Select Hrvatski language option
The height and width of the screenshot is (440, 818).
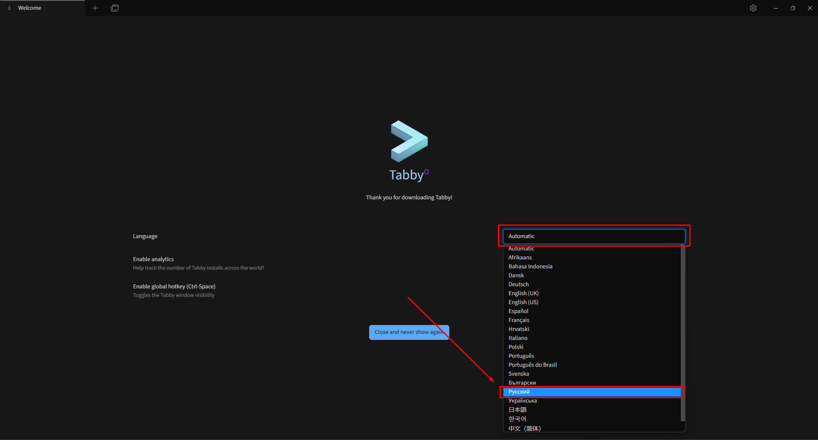[592, 329]
